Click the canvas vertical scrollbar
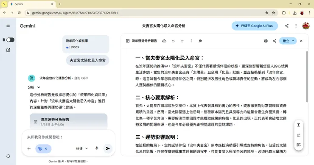 tap(307, 77)
